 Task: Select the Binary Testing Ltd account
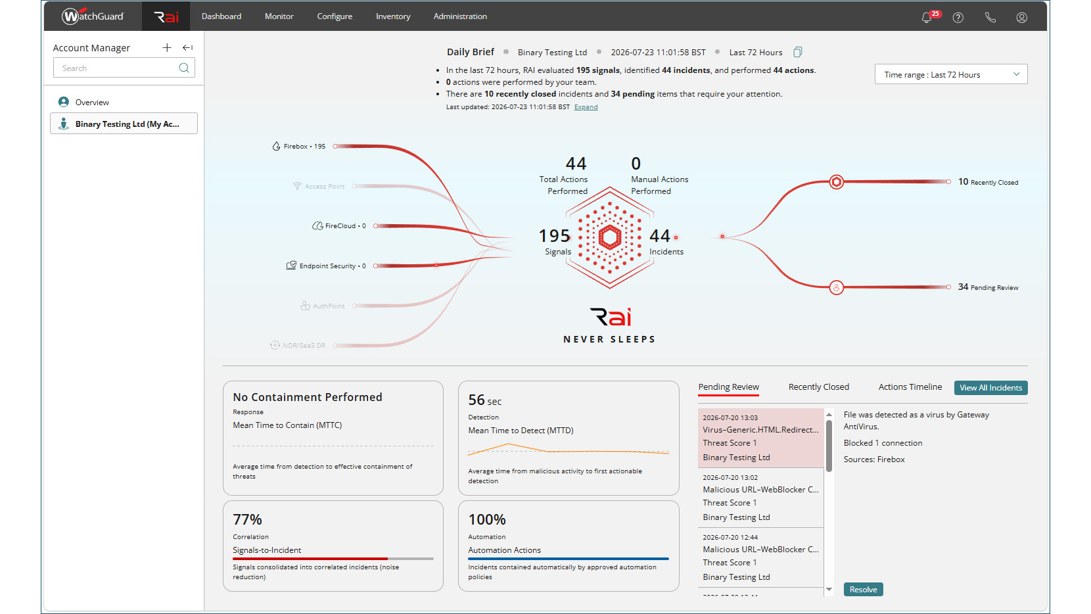coord(124,124)
